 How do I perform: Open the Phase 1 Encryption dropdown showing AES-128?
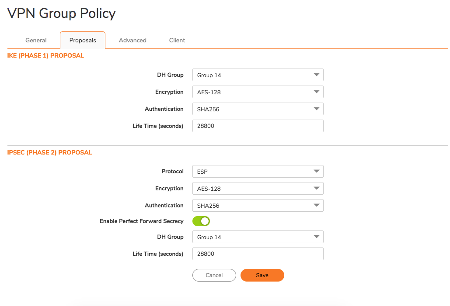click(x=258, y=92)
